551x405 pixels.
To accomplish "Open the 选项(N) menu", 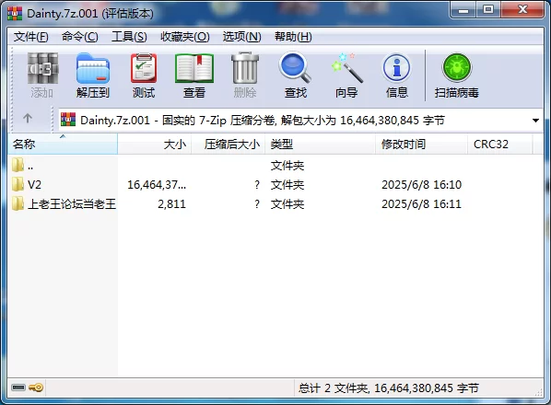I will click(241, 37).
